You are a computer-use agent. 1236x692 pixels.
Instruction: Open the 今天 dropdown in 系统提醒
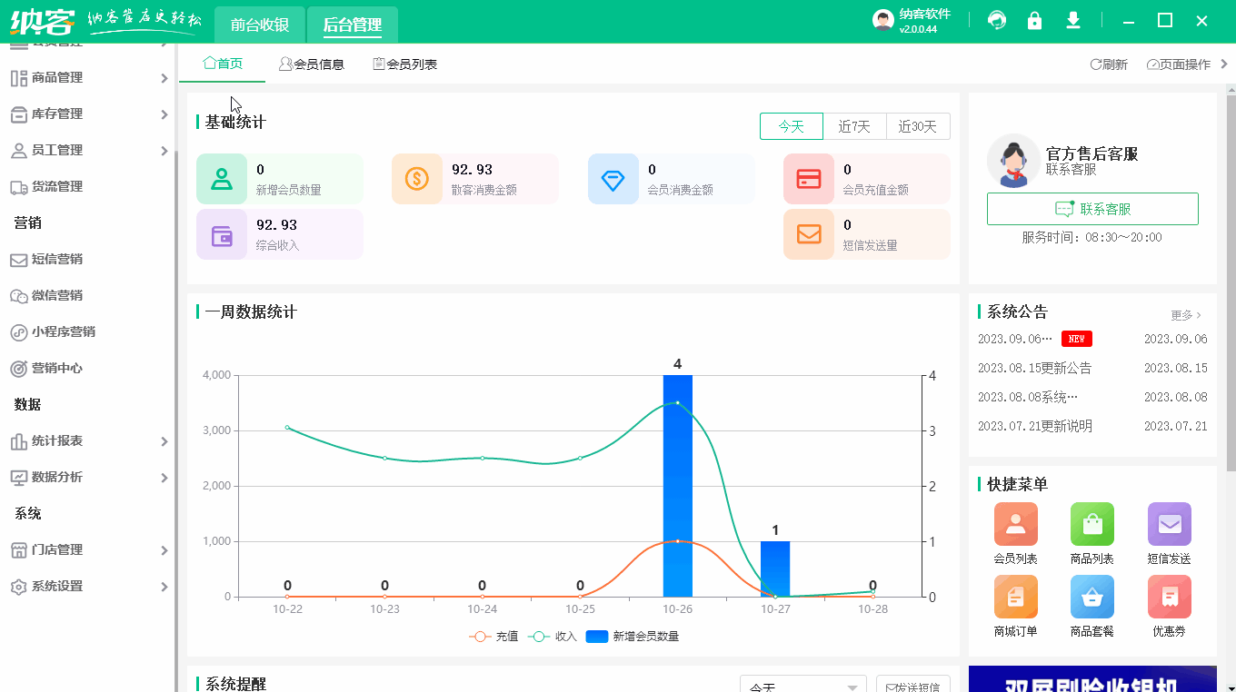pos(801,687)
